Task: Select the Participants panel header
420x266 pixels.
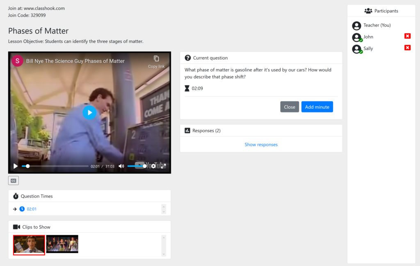Action: coord(381,11)
